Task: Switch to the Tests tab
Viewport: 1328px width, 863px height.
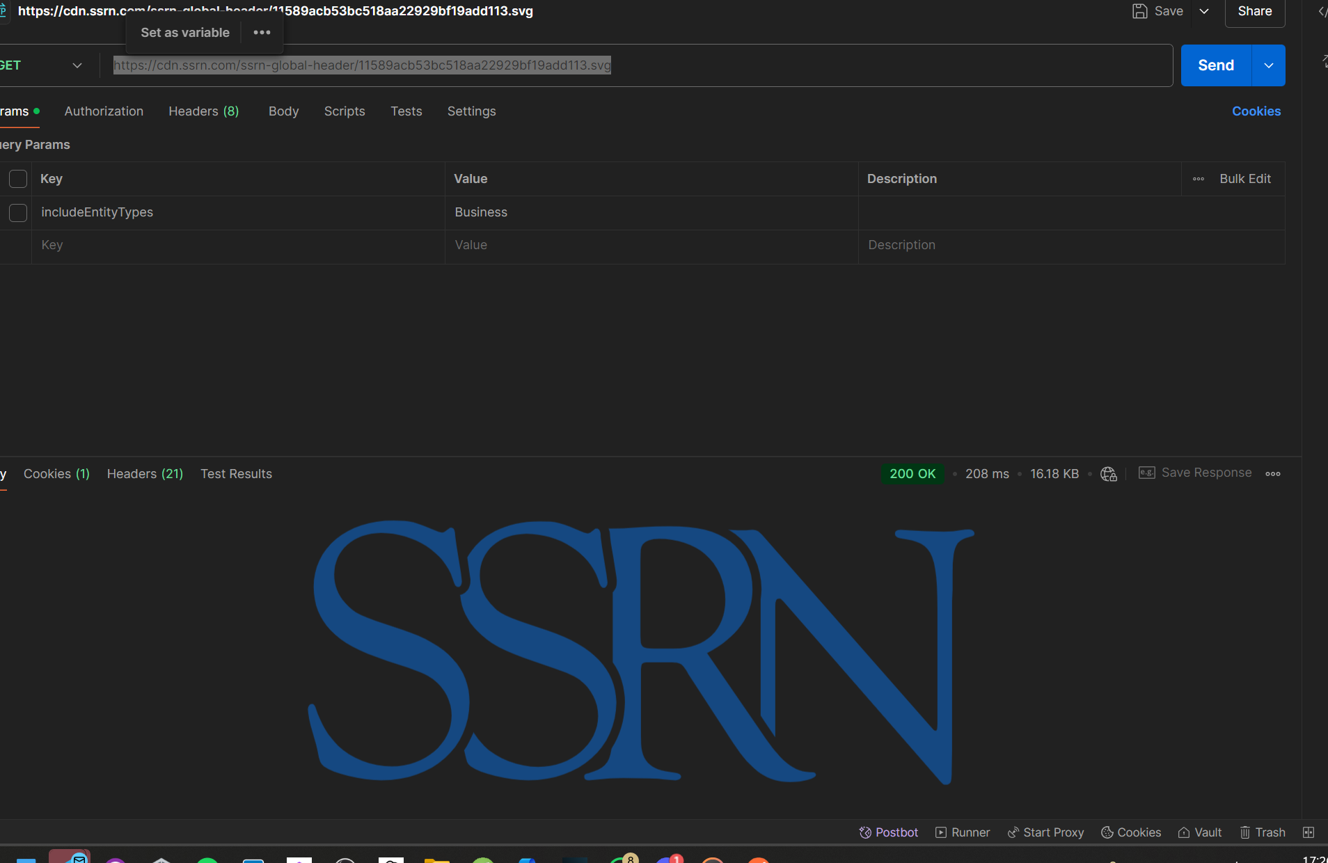Action: [406, 111]
